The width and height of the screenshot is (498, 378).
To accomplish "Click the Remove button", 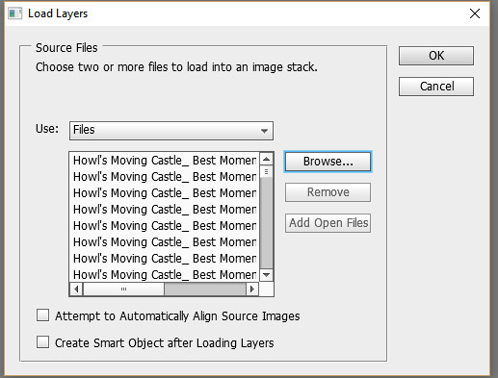I will [x=328, y=192].
